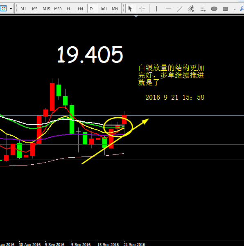
Task: Switch to M1 timeframe
Action: (23, 9)
